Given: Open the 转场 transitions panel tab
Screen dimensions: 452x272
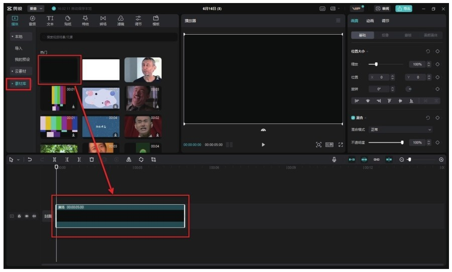Looking at the screenshot, I should (x=103, y=21).
